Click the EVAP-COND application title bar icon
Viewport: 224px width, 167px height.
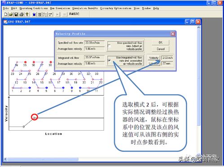pyautogui.click(x=4, y=3)
